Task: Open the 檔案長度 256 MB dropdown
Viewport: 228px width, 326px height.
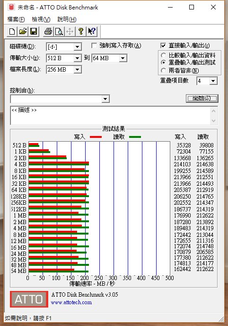Action: pos(78,70)
